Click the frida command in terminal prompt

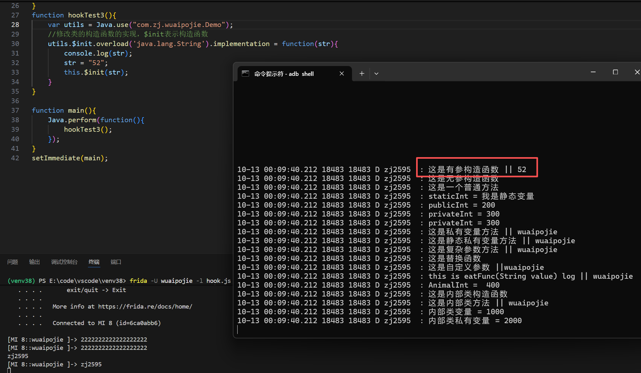click(138, 281)
